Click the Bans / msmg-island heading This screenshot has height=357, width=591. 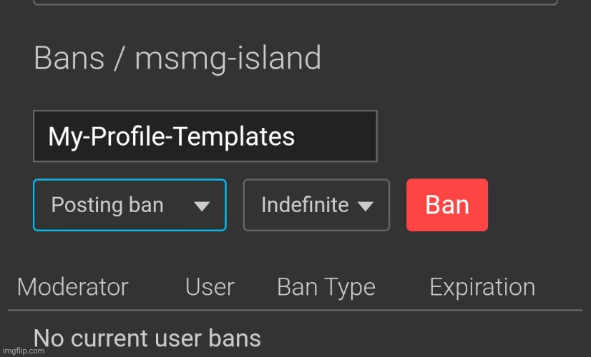click(x=177, y=58)
